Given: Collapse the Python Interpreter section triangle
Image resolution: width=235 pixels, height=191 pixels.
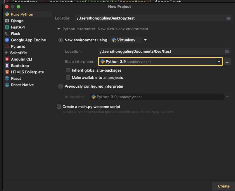Looking at the screenshot, I should (x=59, y=29).
